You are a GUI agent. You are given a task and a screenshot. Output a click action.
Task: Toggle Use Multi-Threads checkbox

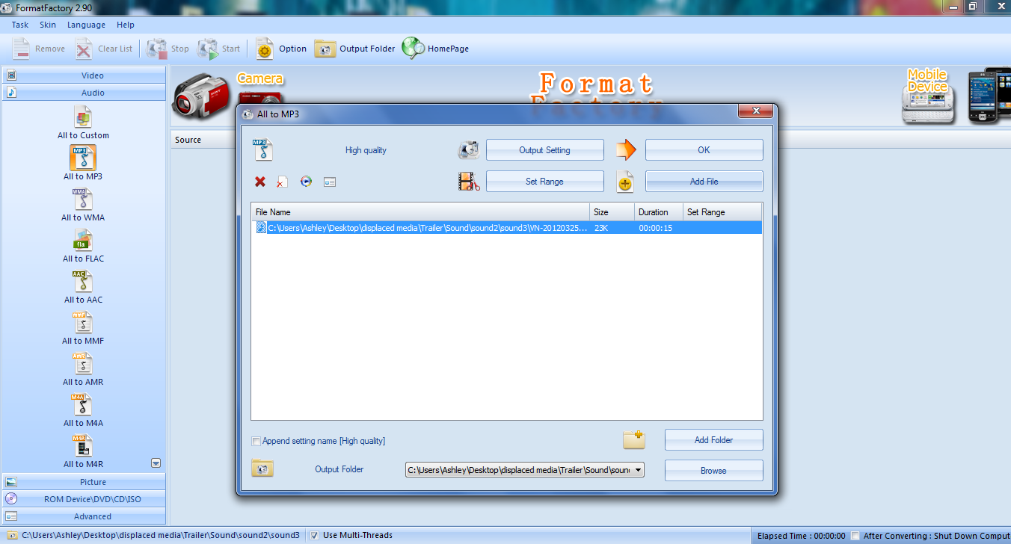[315, 535]
